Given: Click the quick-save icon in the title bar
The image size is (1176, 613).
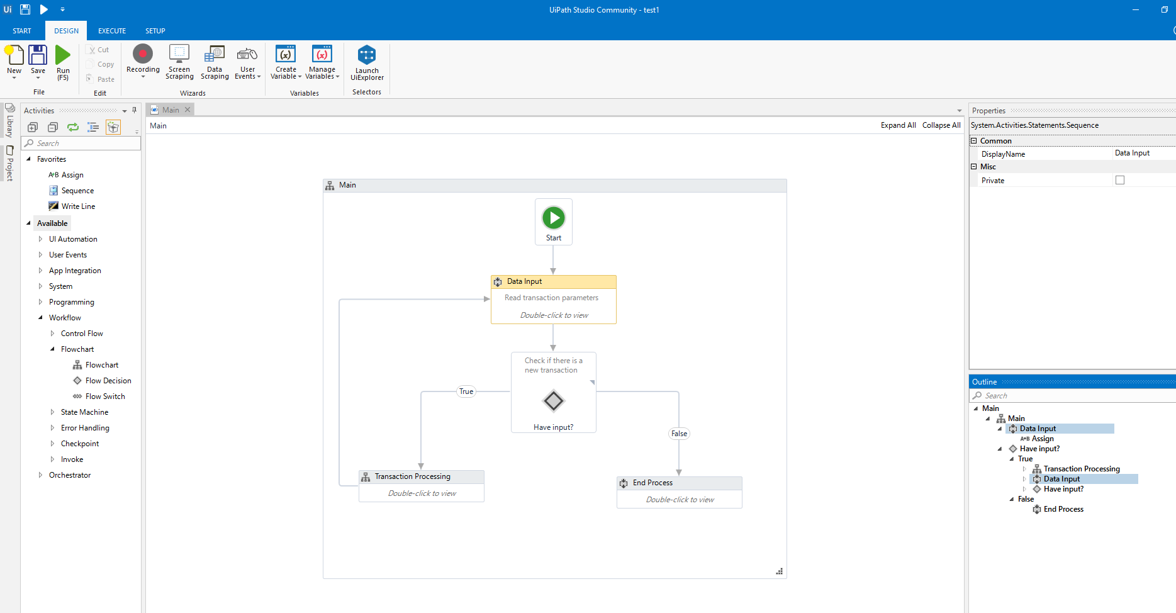Looking at the screenshot, I should tap(25, 9).
